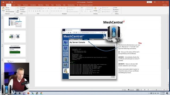
Task: Click the Reset slide button
Action: point(22,9)
